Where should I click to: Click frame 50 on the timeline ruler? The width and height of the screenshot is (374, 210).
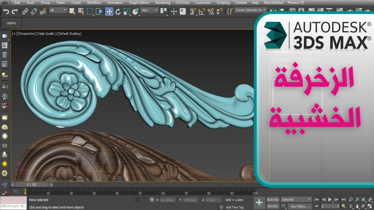[x=140, y=192]
